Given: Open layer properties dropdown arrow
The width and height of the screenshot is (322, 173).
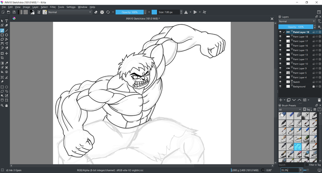Looking at the screenshot, I should coord(309,100).
